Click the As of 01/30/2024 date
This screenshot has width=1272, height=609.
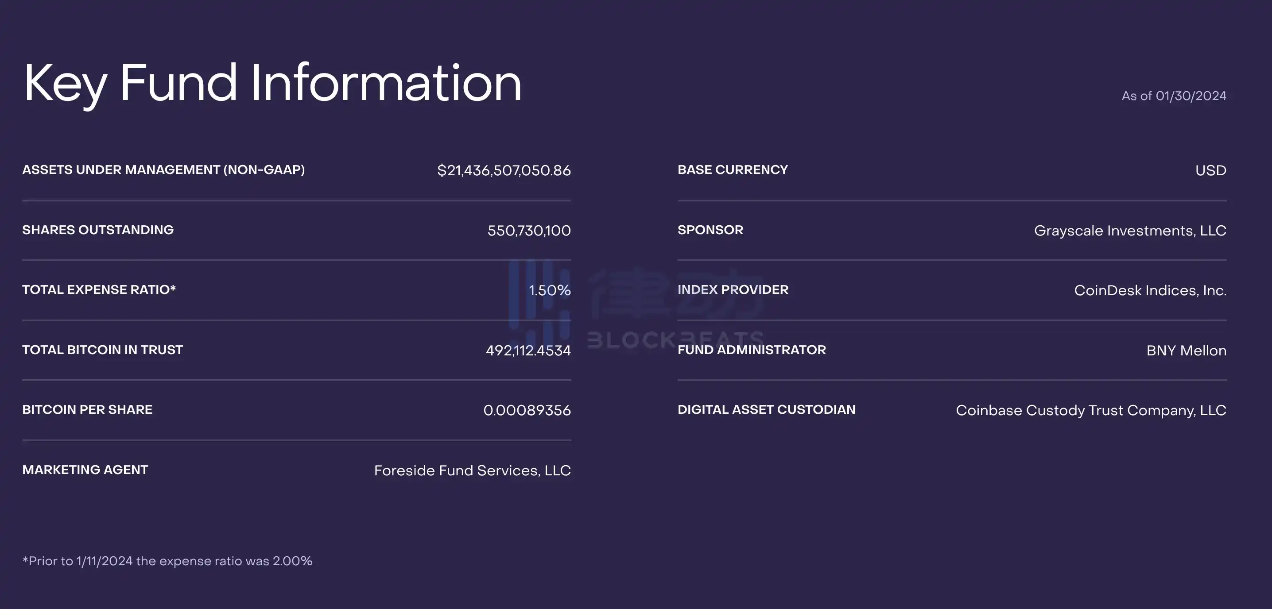1173,96
